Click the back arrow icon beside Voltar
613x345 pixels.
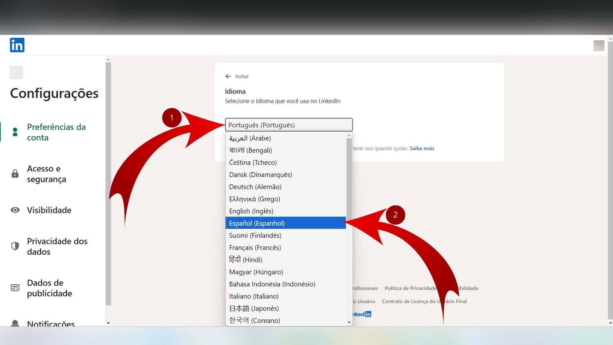tap(228, 76)
